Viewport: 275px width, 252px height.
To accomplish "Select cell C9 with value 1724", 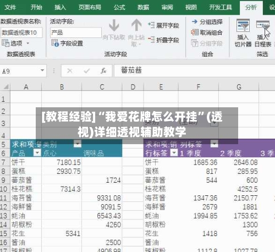I will coord(102,180).
